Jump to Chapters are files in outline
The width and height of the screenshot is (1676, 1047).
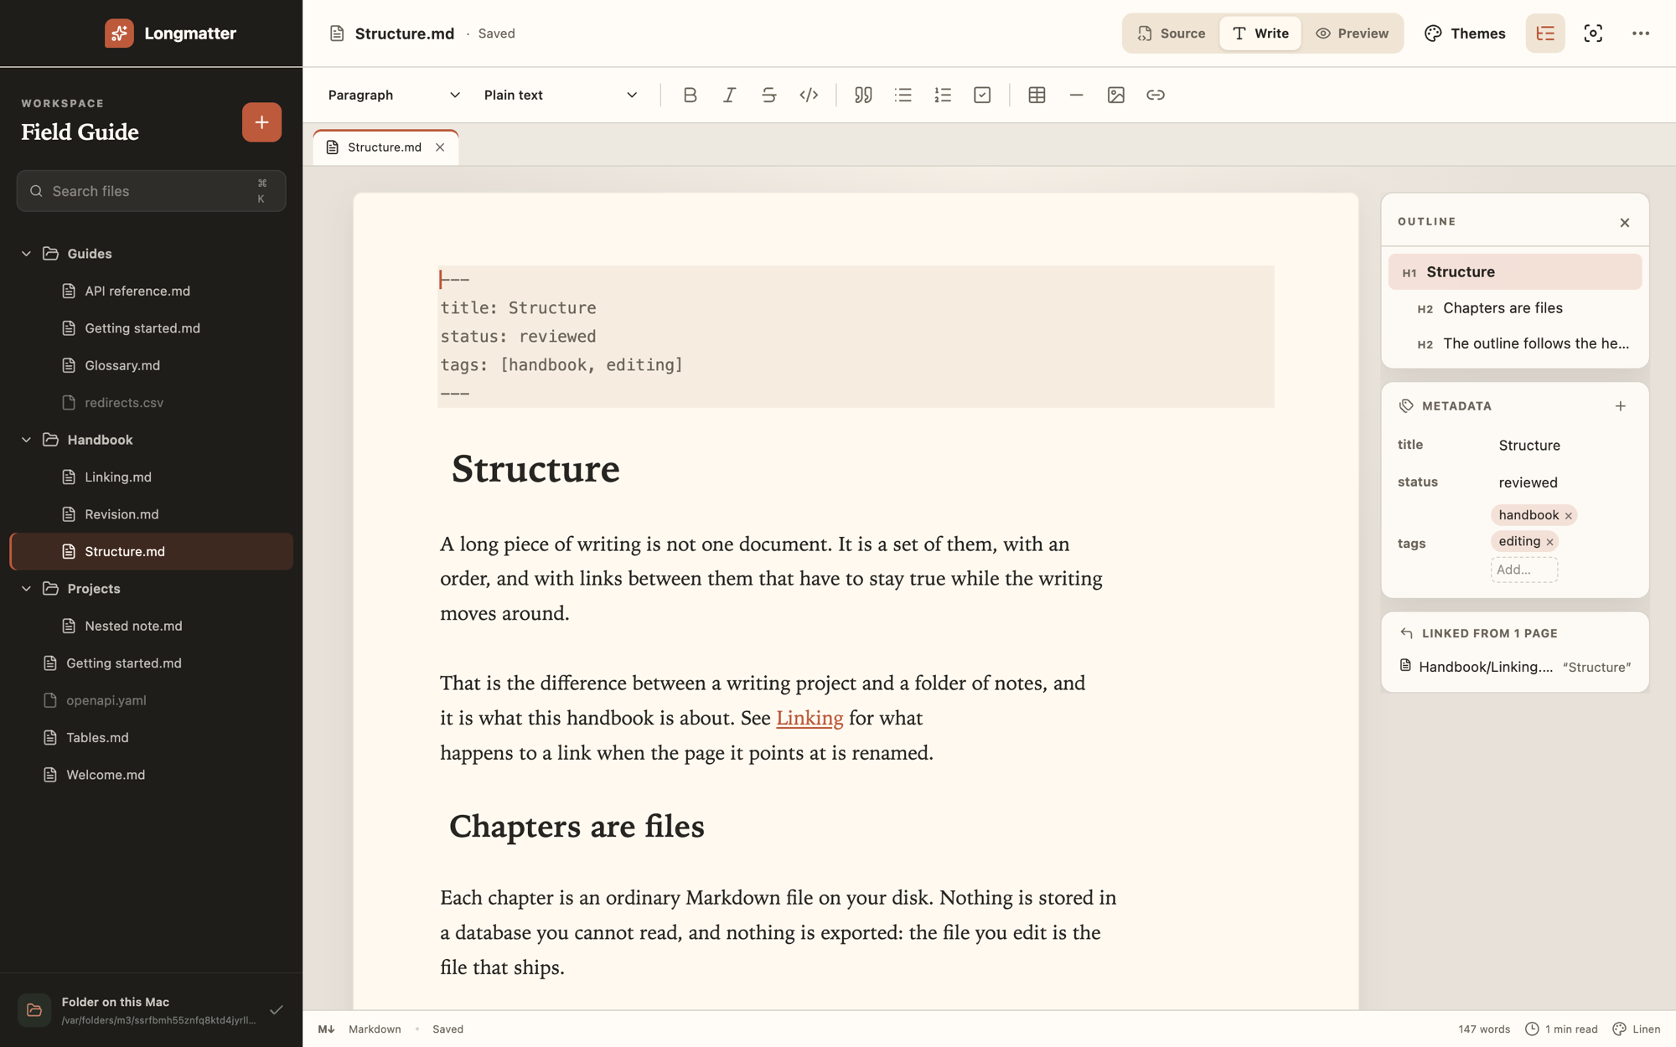click(x=1515, y=308)
